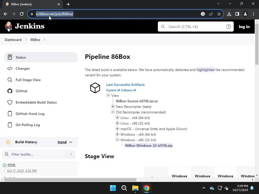The width and height of the screenshot is (259, 194).
Task: Expand macOS - Universal node
Action: click(117, 129)
